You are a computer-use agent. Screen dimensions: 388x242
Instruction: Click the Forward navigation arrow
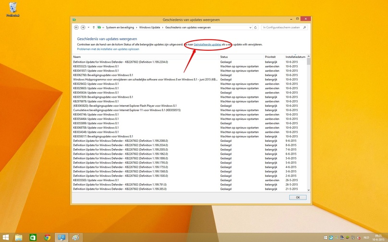pos(83,27)
